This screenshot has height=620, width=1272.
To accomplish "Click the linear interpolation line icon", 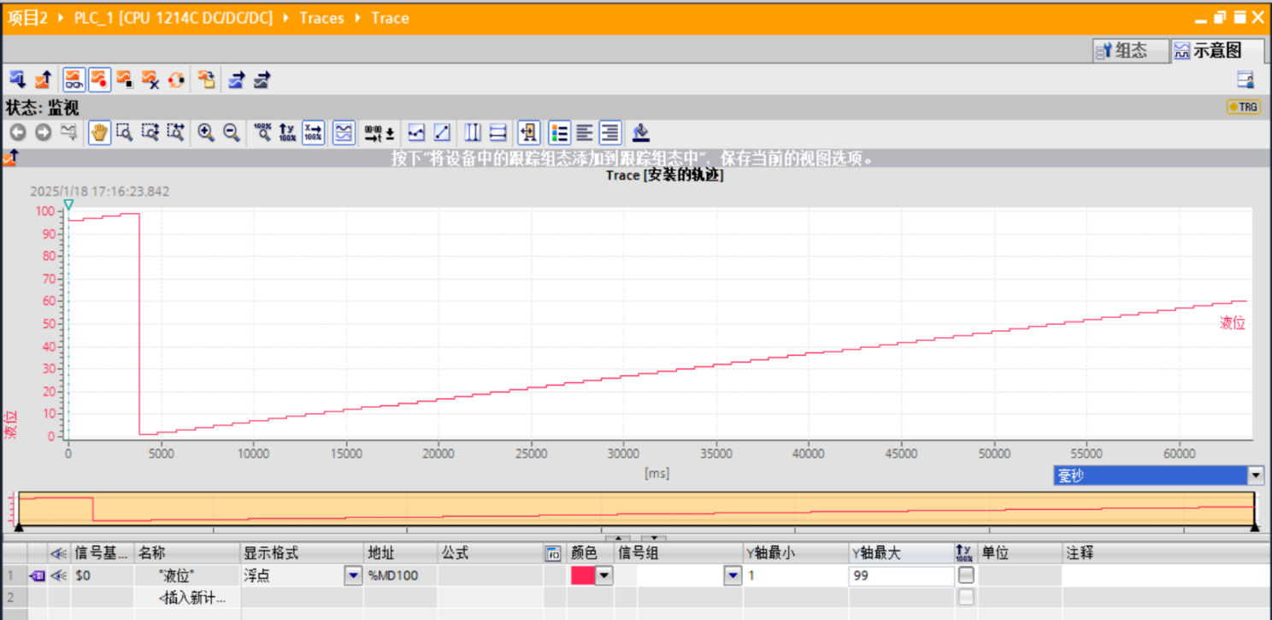I will click(442, 133).
